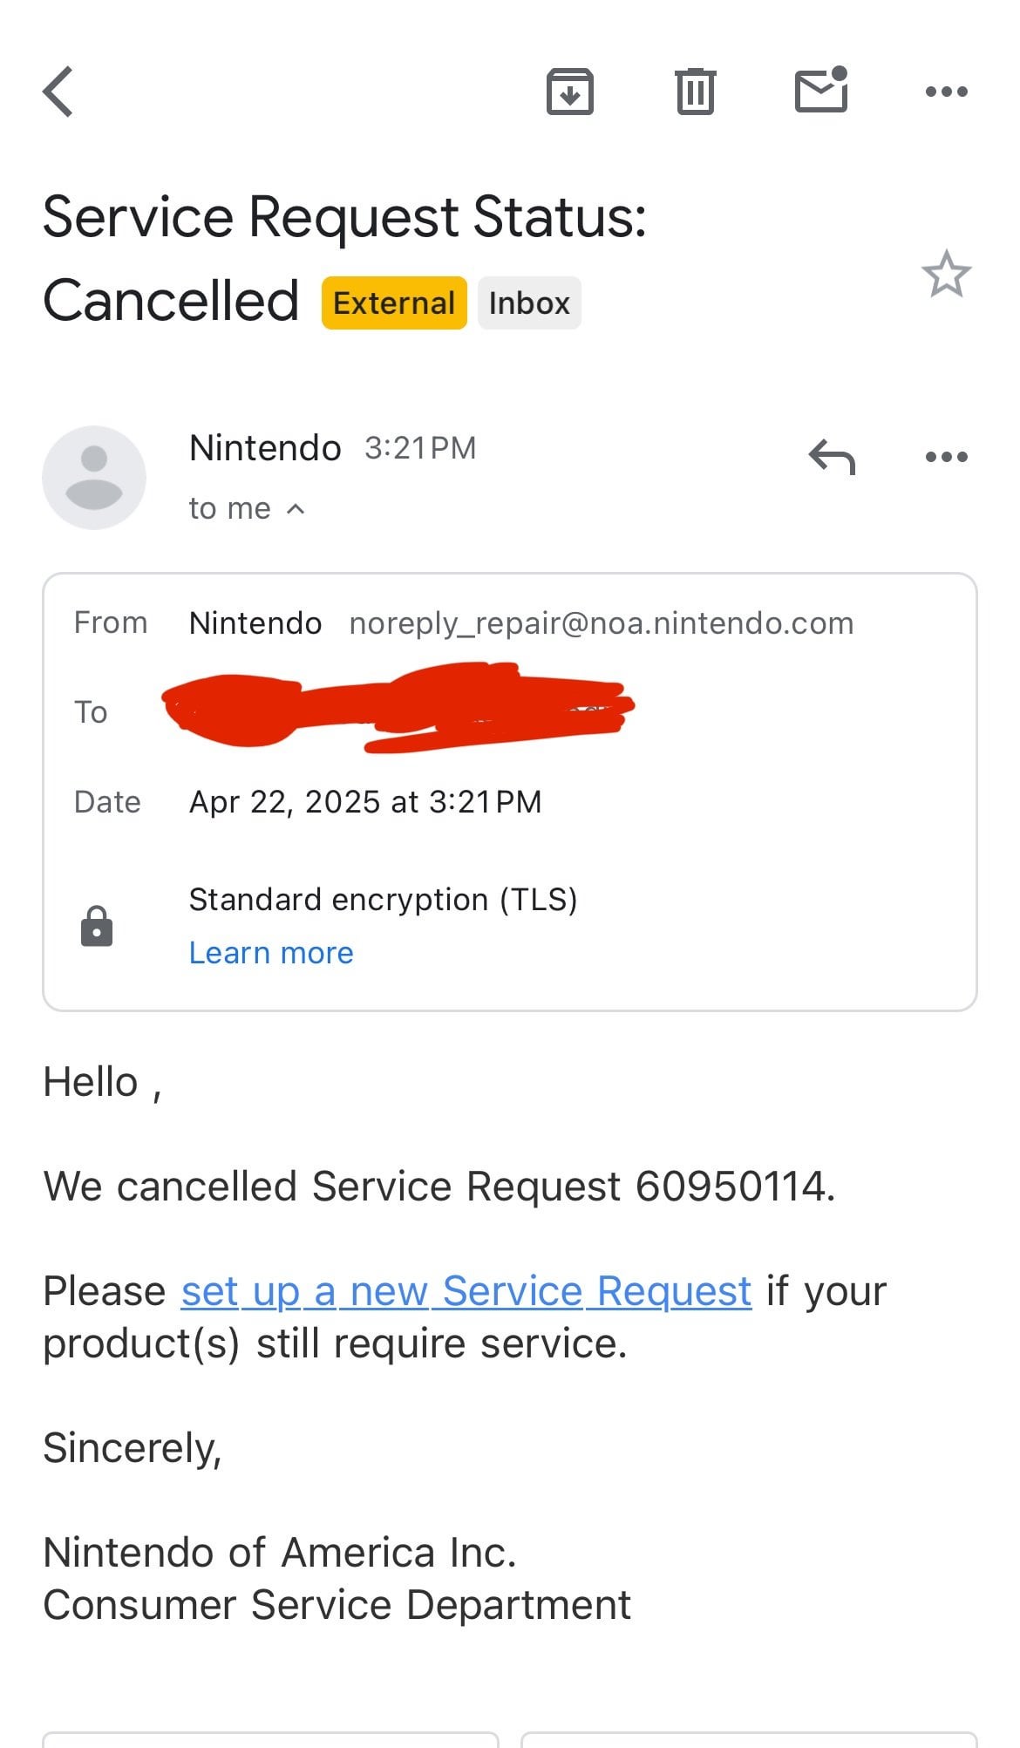Tap the bottom-right action button

click(x=749, y=1738)
